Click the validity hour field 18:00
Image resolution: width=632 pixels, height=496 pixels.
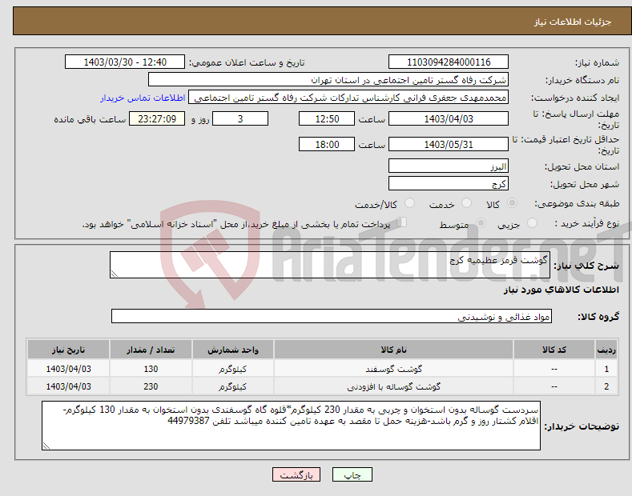pos(327,144)
